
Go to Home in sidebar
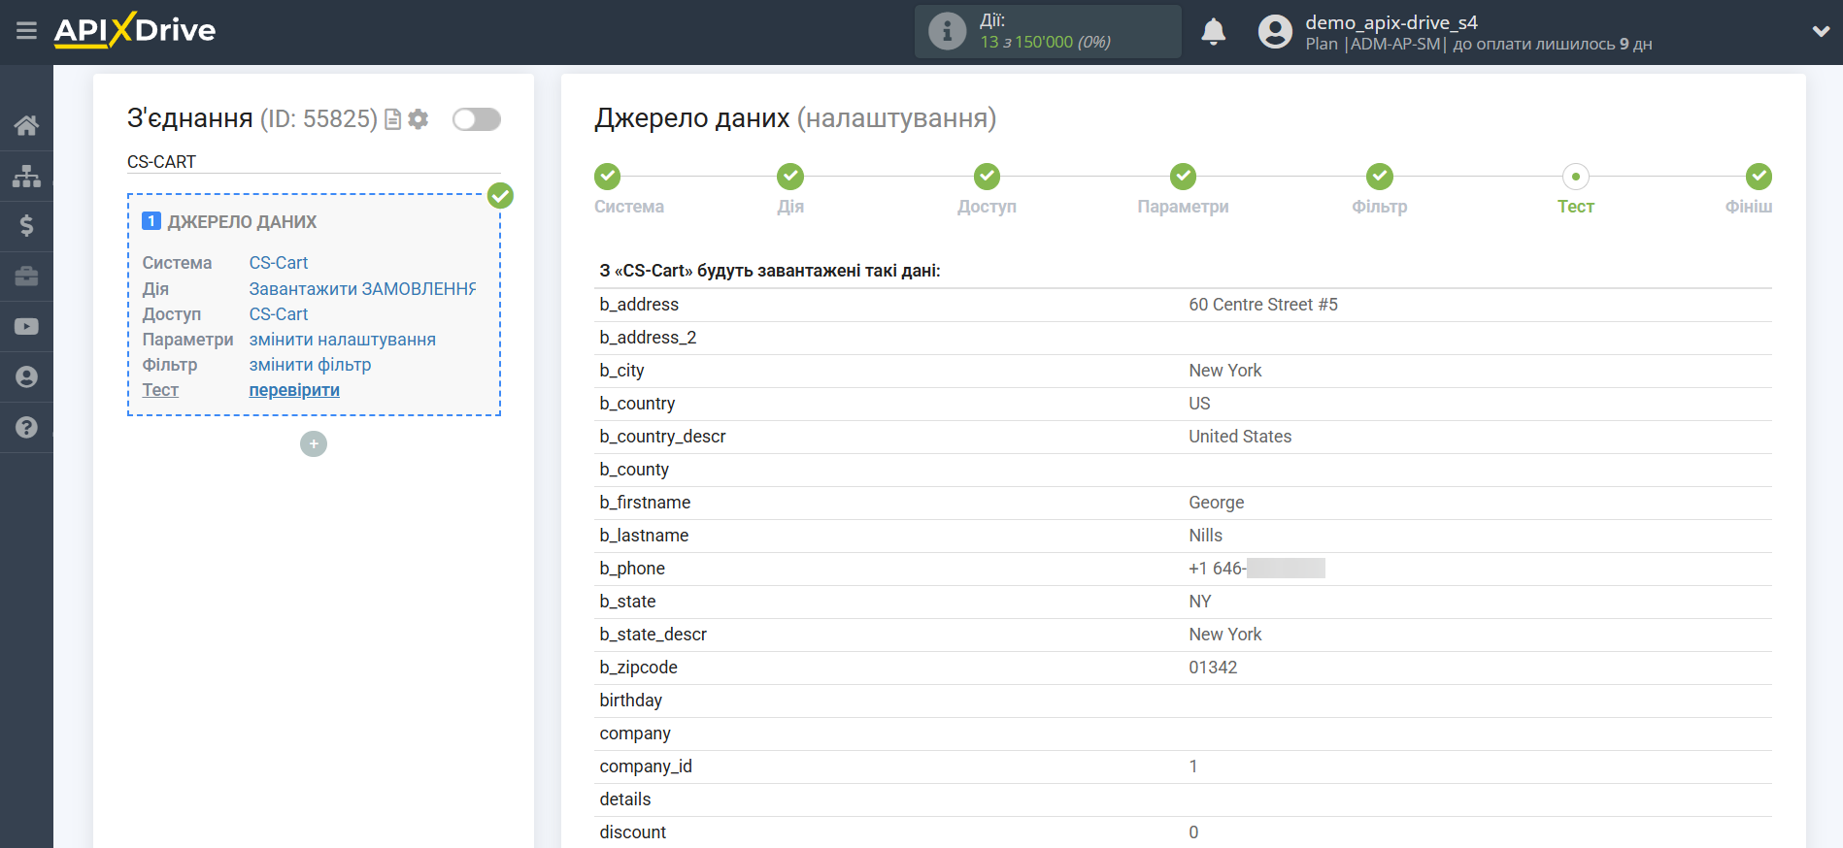pyautogui.click(x=26, y=125)
